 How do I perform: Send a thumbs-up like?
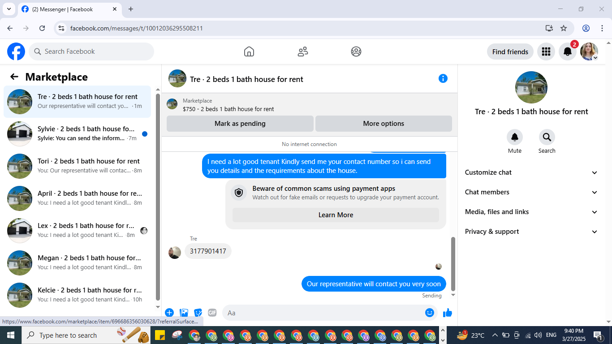(448, 313)
